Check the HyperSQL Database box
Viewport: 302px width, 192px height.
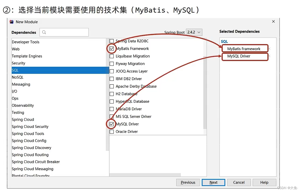(x=112, y=101)
